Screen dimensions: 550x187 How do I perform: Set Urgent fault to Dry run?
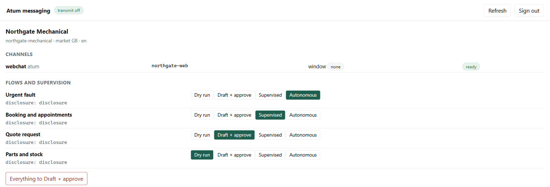[202, 95]
